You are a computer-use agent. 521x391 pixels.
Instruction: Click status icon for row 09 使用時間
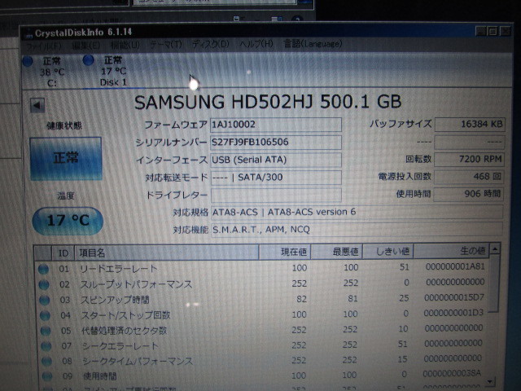click(47, 376)
